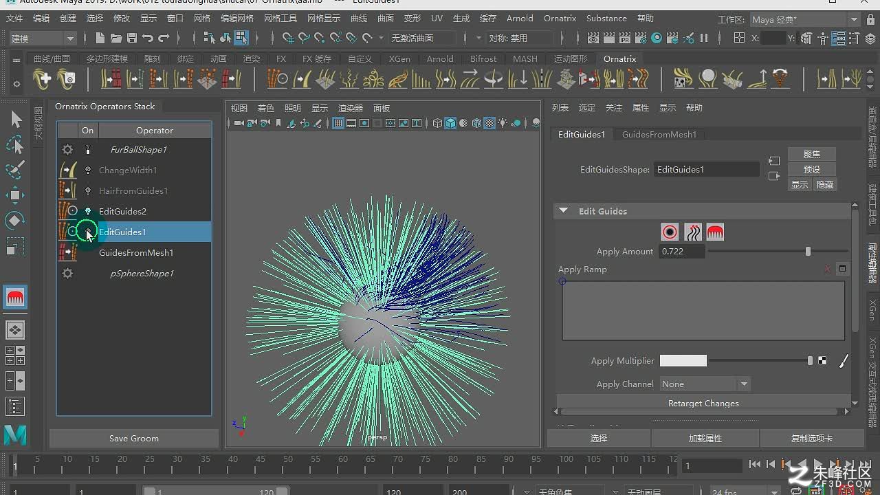Open the Arnold menu in menu bar
The width and height of the screenshot is (880, 495).
520,19
